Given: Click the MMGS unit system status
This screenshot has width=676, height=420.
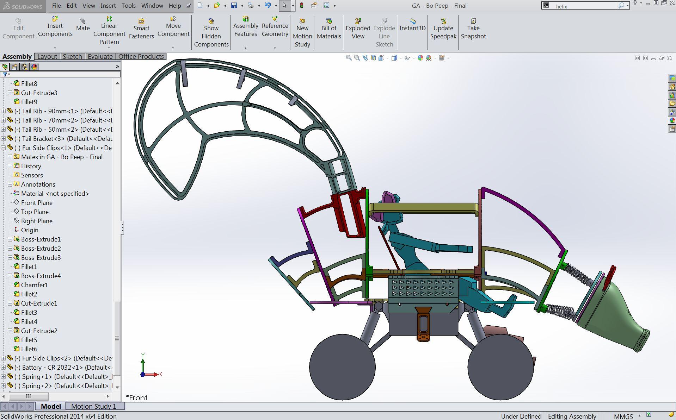Looking at the screenshot, I should [x=623, y=416].
